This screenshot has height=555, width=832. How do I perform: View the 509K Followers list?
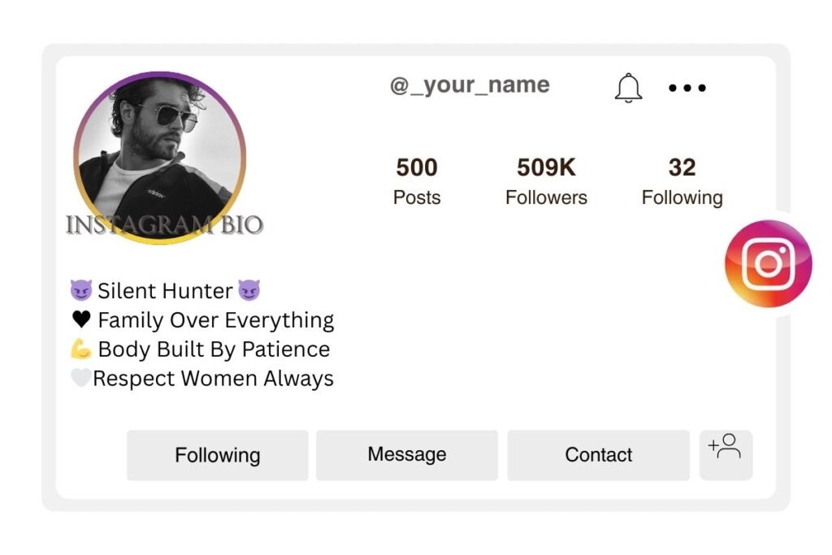click(546, 180)
